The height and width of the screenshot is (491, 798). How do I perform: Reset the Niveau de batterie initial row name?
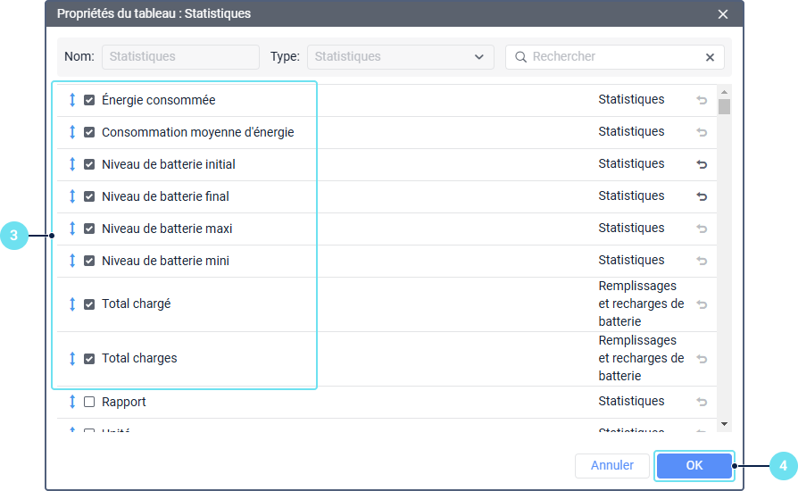coord(702,164)
